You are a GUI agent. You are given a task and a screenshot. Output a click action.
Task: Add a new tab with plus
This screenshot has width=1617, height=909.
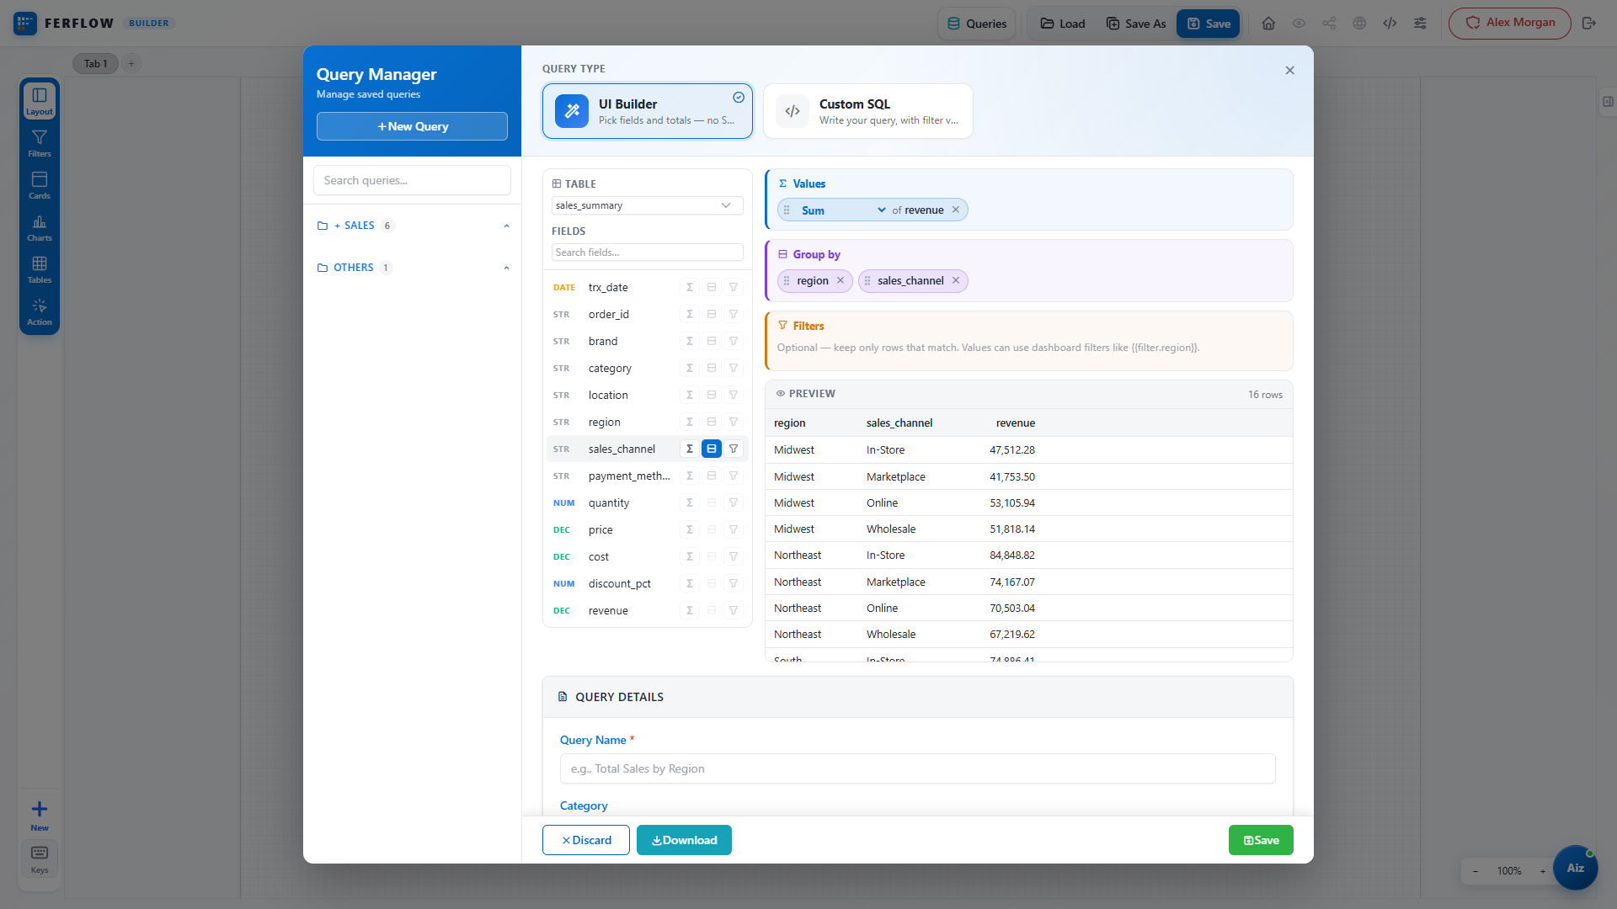pyautogui.click(x=131, y=63)
